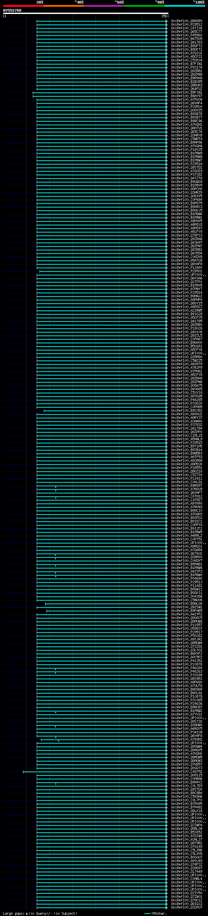This screenshot has height=916, width=208.
Task: Select hit label UniRef100_Q7KB57
Action: pyautogui.click(x=187, y=764)
